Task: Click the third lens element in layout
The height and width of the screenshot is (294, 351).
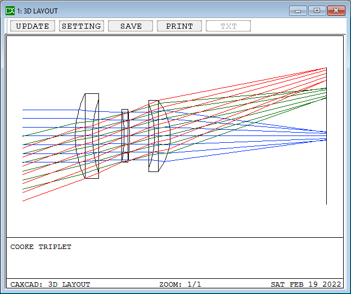Action: tap(159, 136)
